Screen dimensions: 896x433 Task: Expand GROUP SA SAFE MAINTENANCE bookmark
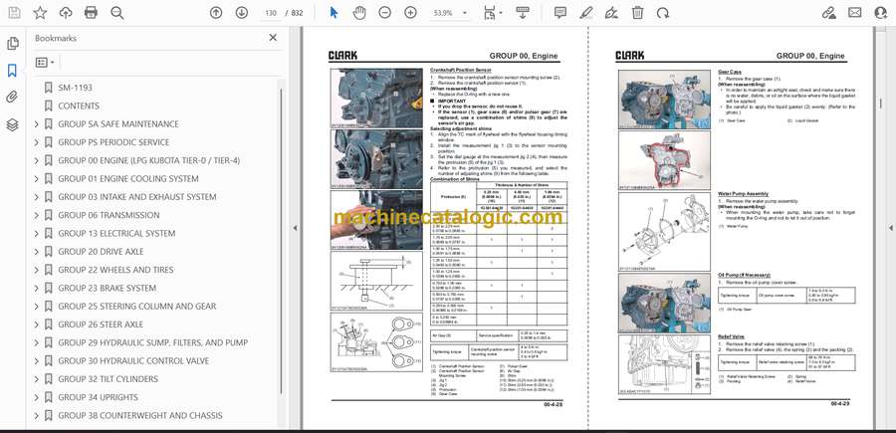(36, 124)
